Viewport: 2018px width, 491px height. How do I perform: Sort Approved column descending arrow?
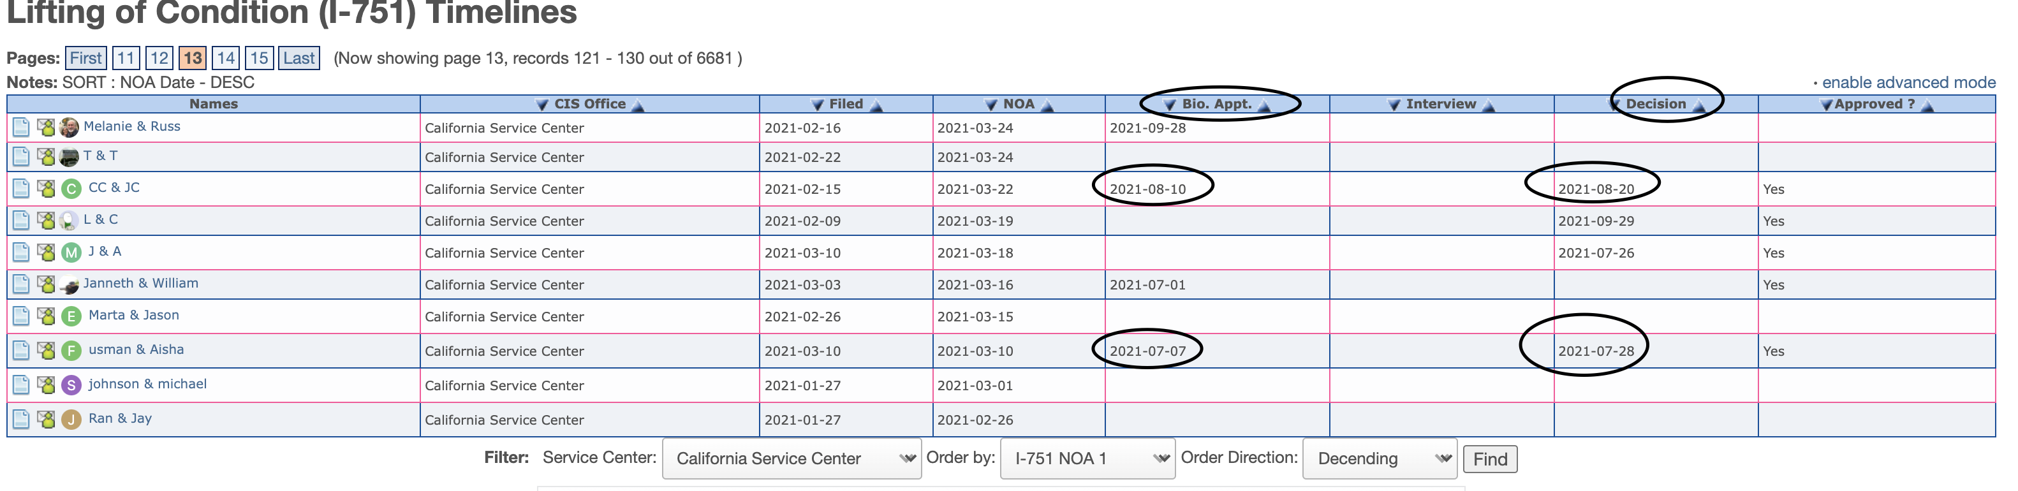click(1827, 105)
